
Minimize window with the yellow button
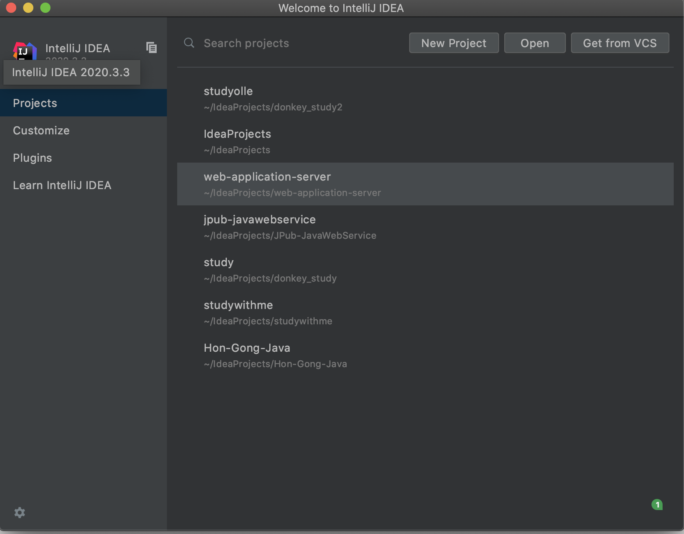point(28,8)
